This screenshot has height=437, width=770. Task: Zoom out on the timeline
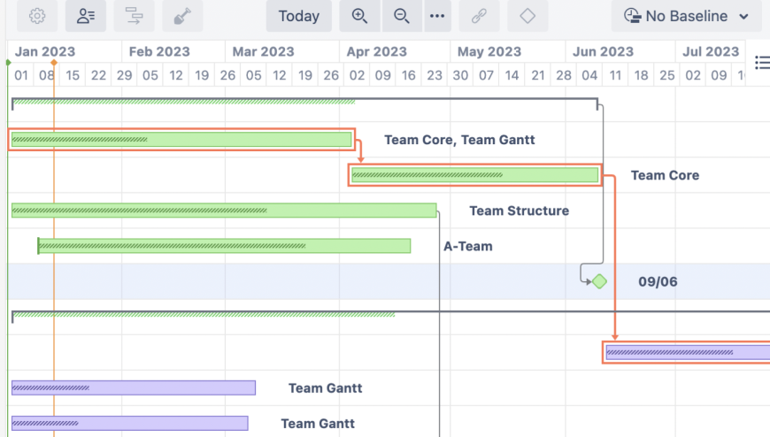point(402,16)
